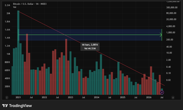Click the 4,000.00 price scale label
183x110 pixels.
[171, 26]
